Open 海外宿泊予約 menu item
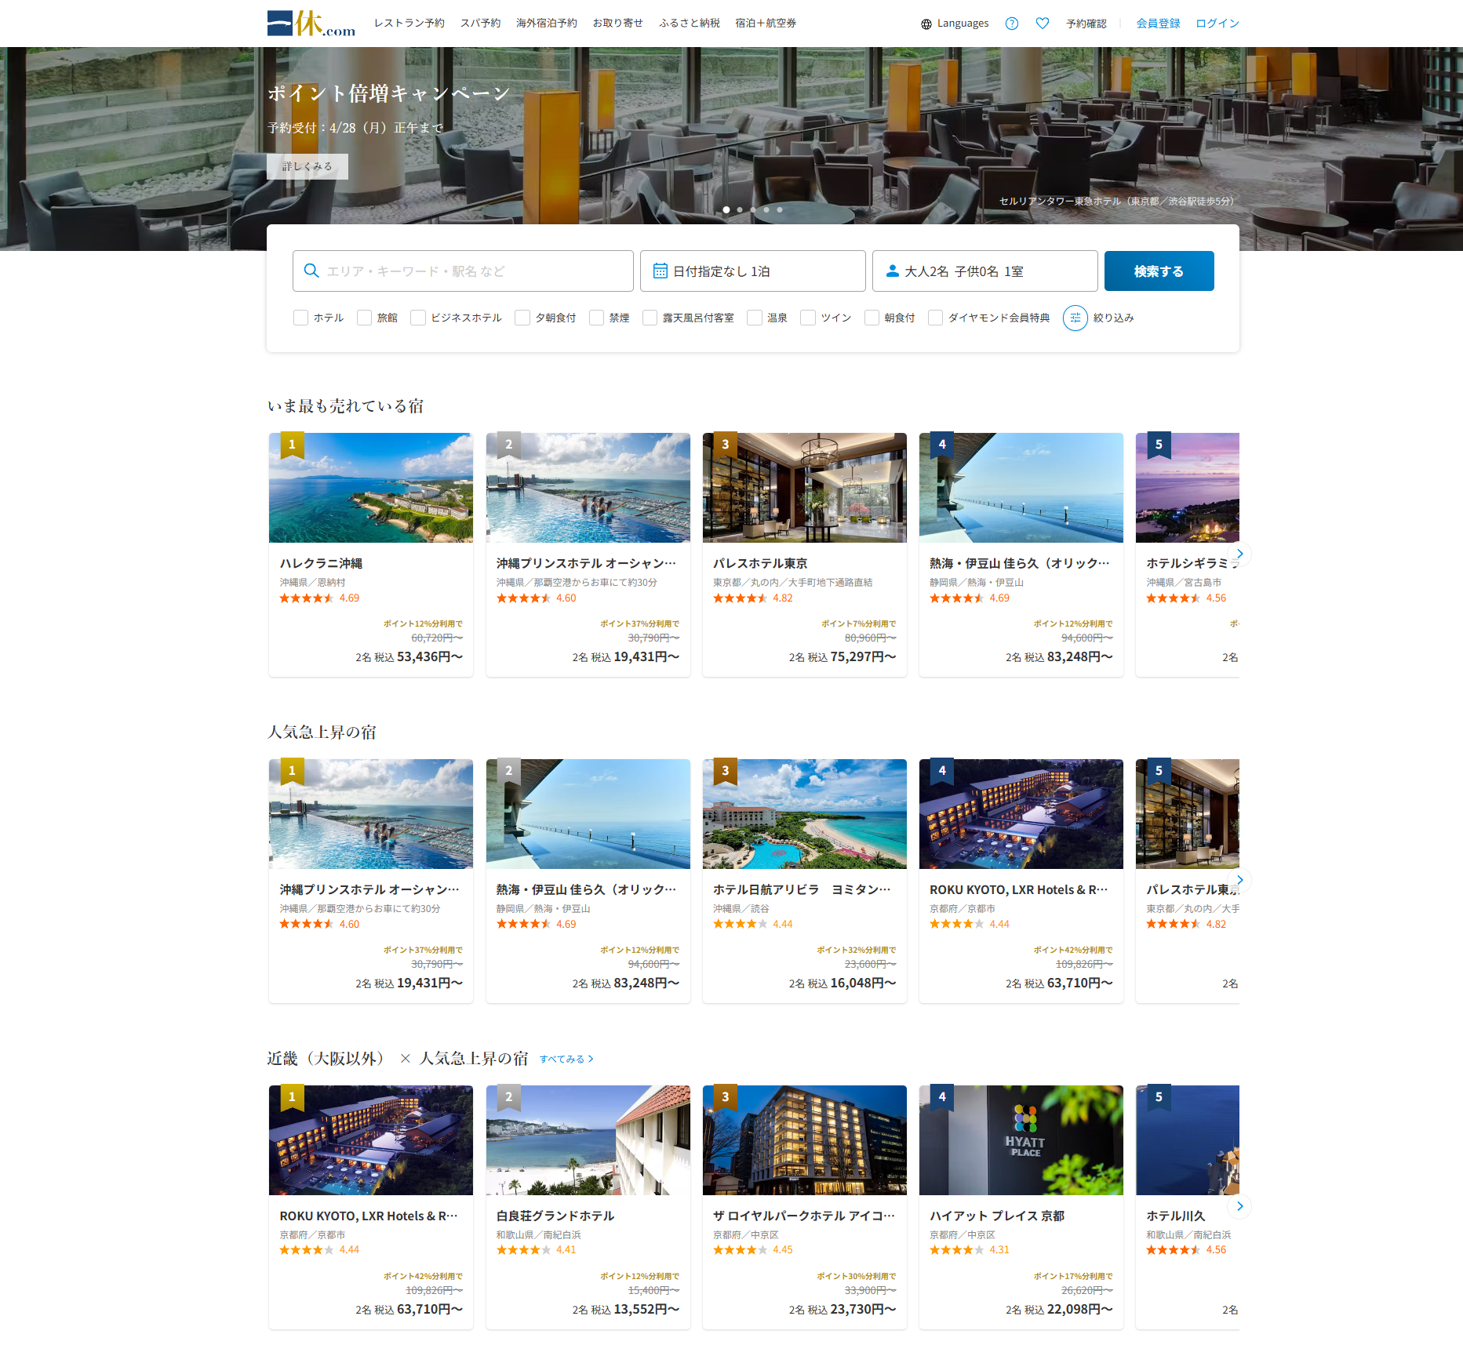Image resolution: width=1463 pixels, height=1345 pixels. click(x=547, y=24)
